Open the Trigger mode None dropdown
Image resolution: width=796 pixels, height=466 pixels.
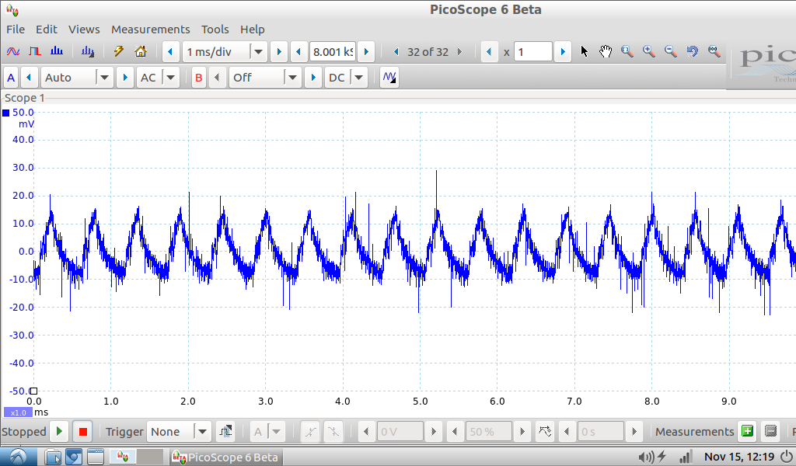point(202,432)
